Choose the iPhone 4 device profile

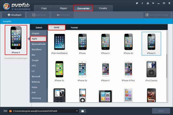coord(105,44)
